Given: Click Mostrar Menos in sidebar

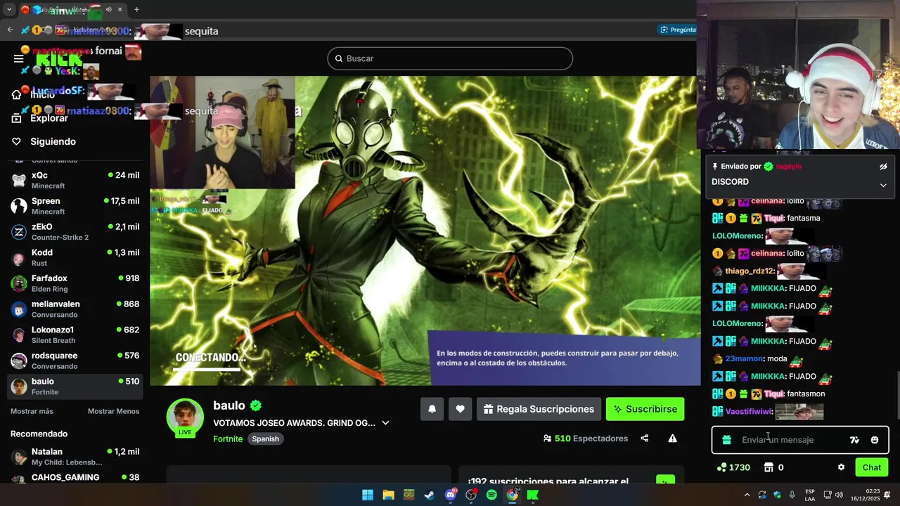Looking at the screenshot, I should (x=113, y=411).
